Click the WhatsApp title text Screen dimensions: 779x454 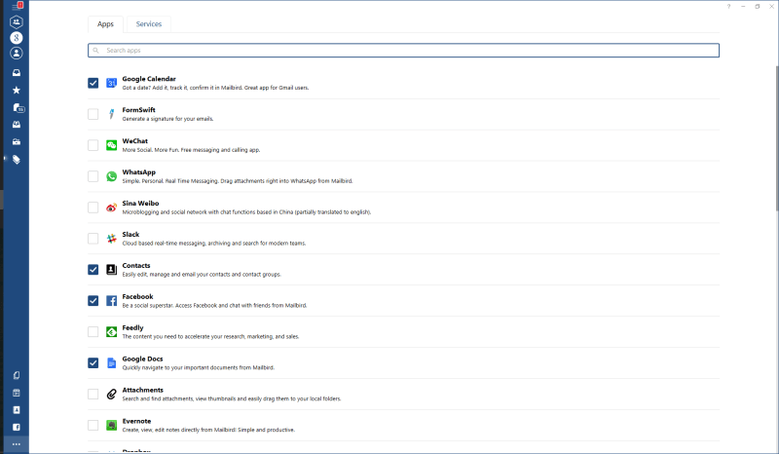pyautogui.click(x=138, y=172)
